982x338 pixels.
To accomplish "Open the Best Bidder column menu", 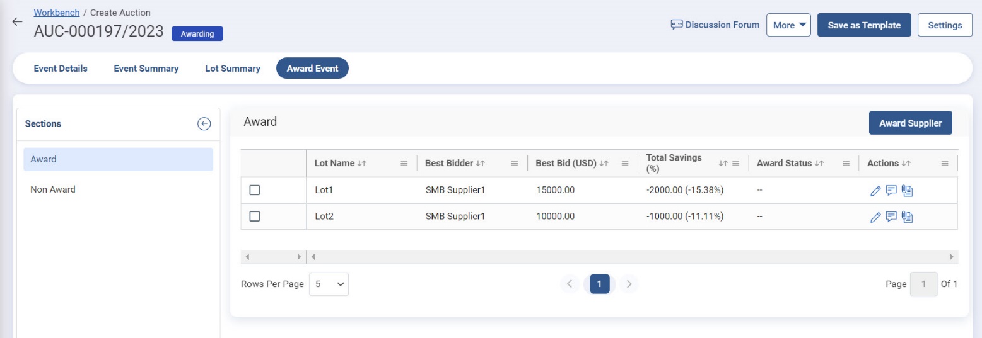I will click(x=514, y=164).
